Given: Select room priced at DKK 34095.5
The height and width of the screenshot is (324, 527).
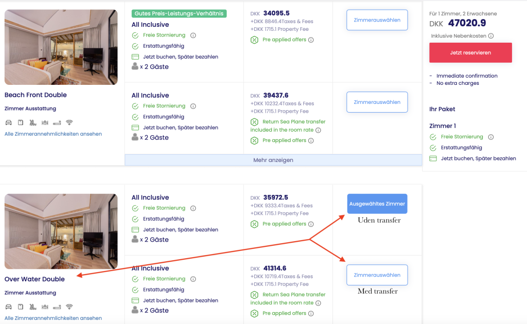Looking at the screenshot, I should 377,20.
